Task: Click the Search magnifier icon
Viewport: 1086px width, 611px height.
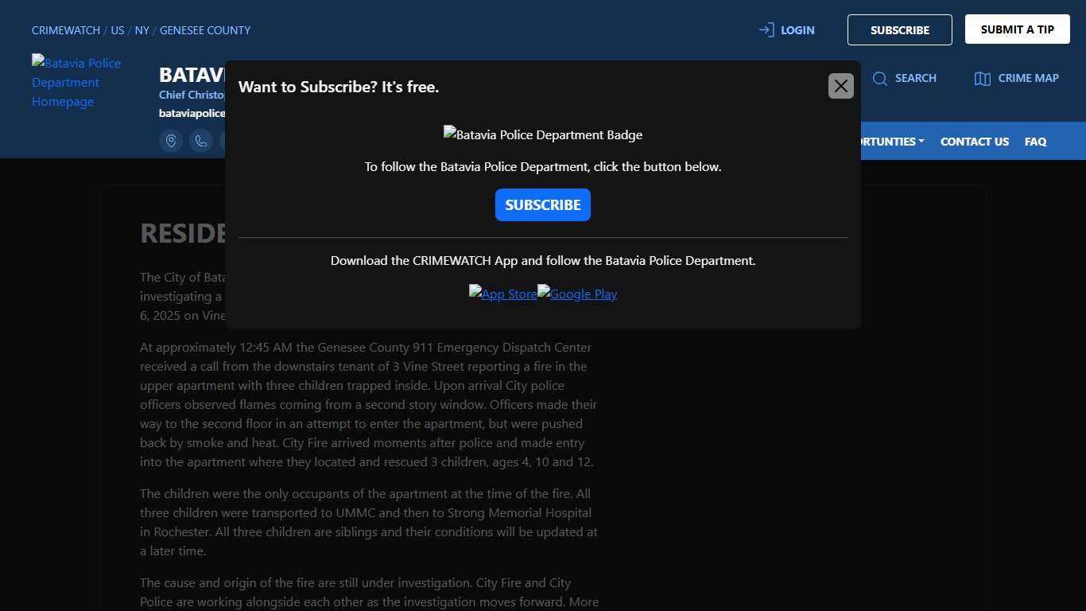Action: [880, 78]
